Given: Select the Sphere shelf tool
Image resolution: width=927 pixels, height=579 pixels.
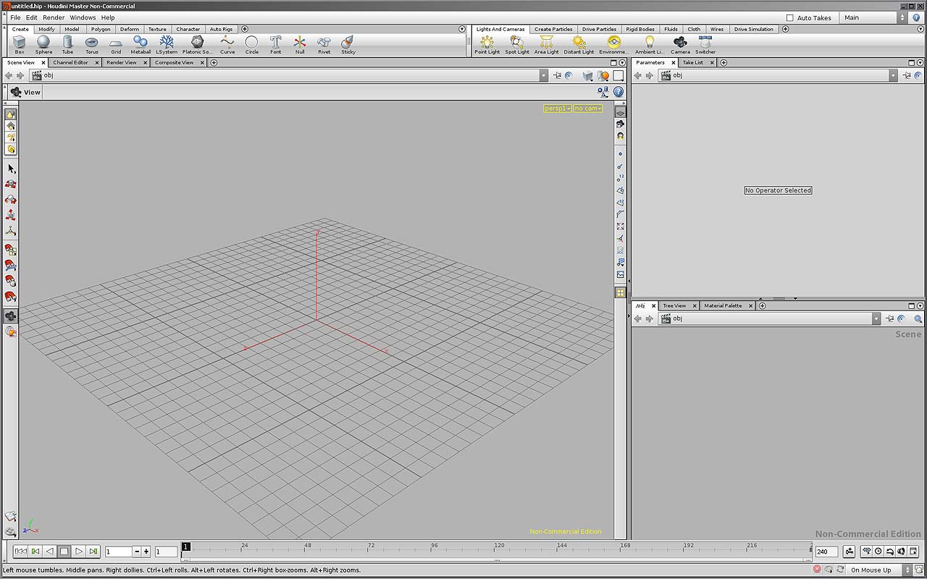Looking at the screenshot, I should pyautogui.click(x=43, y=45).
